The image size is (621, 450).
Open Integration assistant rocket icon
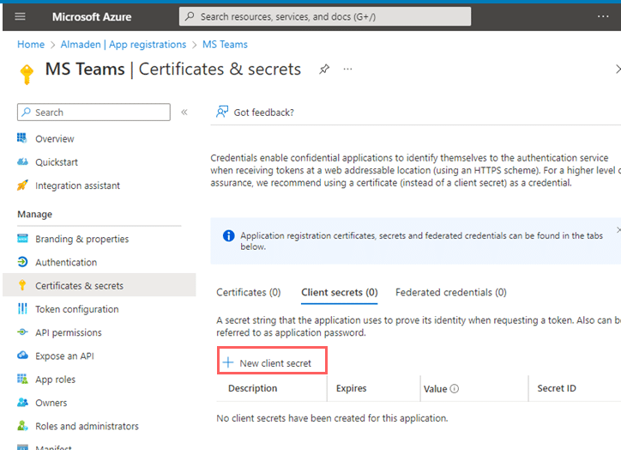coord(22,185)
